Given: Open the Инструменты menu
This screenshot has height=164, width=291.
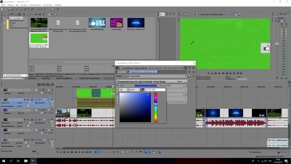Looking at the screenshot, I should point(35,5).
